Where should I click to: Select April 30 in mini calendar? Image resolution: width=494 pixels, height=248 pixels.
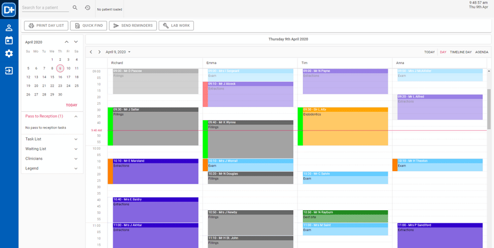click(x=60, y=94)
